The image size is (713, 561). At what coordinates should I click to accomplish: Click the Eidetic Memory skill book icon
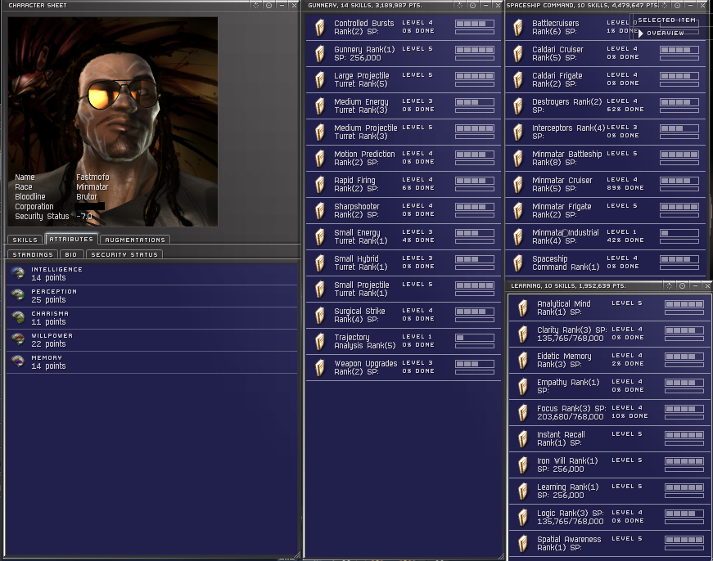(523, 360)
